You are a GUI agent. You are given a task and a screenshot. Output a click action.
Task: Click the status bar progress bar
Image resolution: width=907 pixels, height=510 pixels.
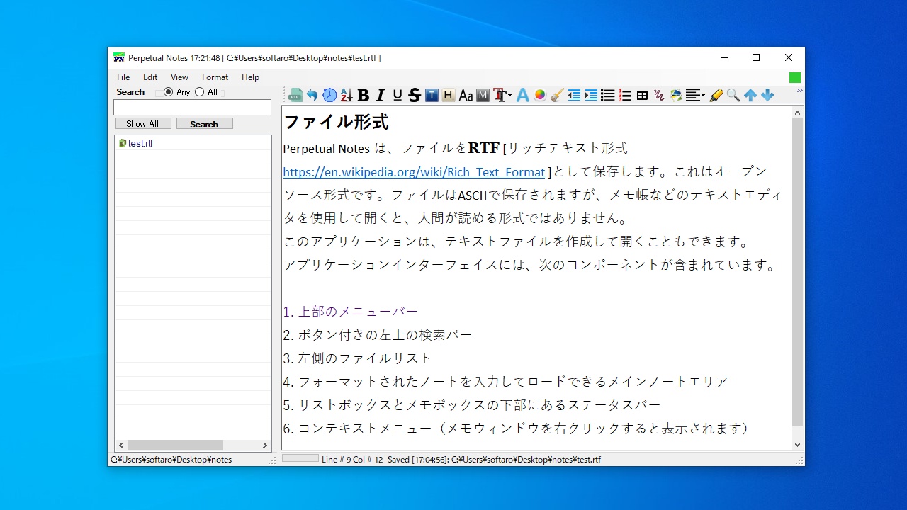pos(300,458)
